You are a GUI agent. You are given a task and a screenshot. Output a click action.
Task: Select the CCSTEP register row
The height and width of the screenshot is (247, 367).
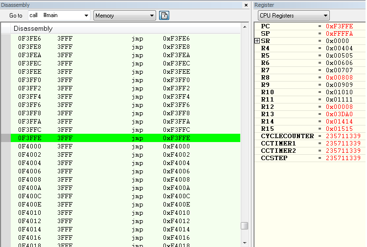310,158
